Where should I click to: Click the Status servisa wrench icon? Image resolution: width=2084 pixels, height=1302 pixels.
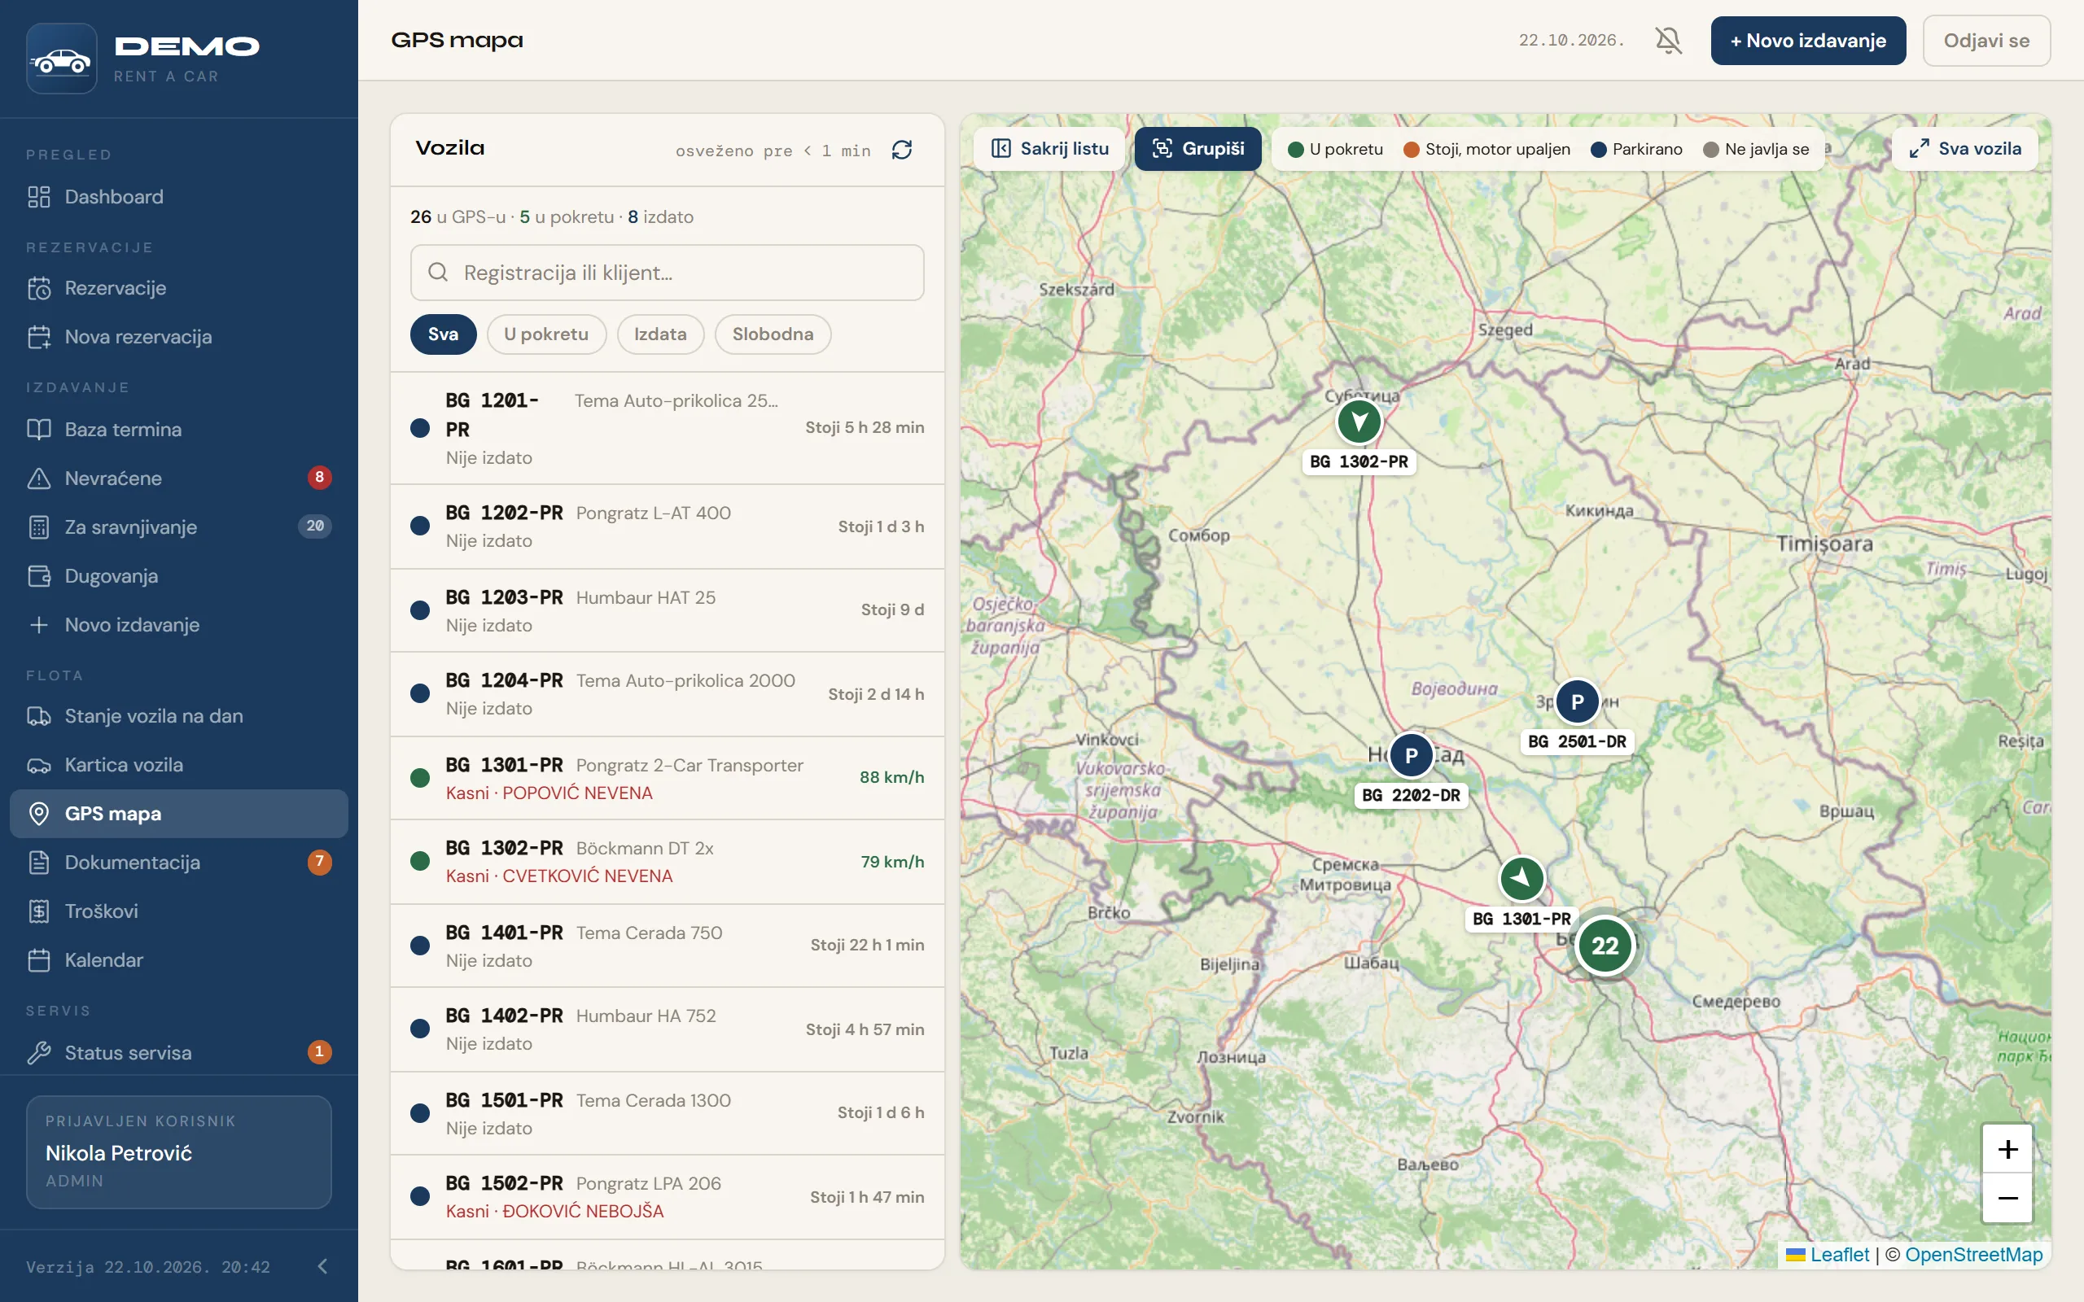(39, 1052)
